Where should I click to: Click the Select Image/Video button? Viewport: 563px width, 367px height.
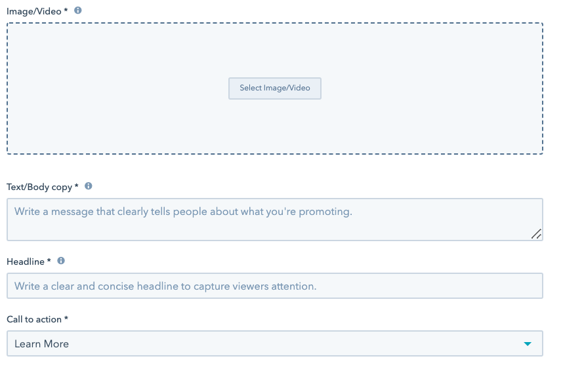[275, 88]
